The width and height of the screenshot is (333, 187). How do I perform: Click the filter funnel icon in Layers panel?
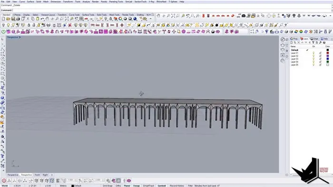click(x=313, y=43)
